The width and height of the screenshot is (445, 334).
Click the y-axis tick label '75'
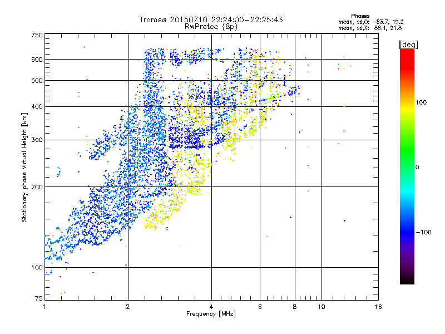[39, 298]
